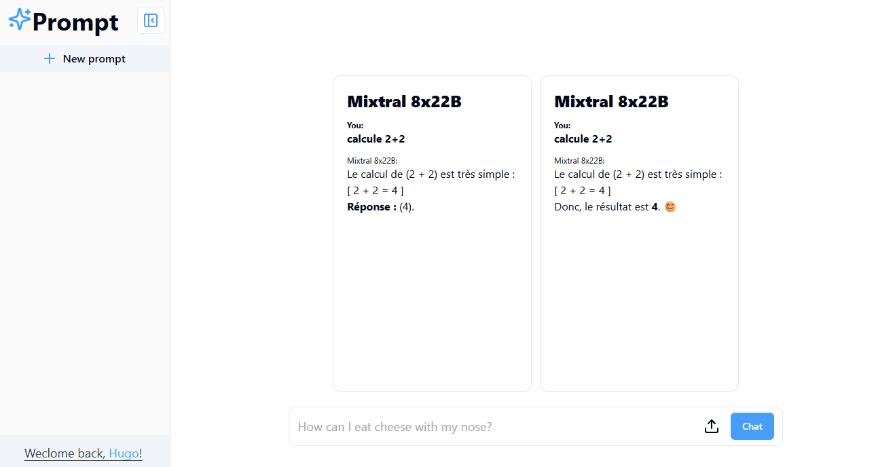
Task: Click the upload icon in the message bar
Action: 712,426
